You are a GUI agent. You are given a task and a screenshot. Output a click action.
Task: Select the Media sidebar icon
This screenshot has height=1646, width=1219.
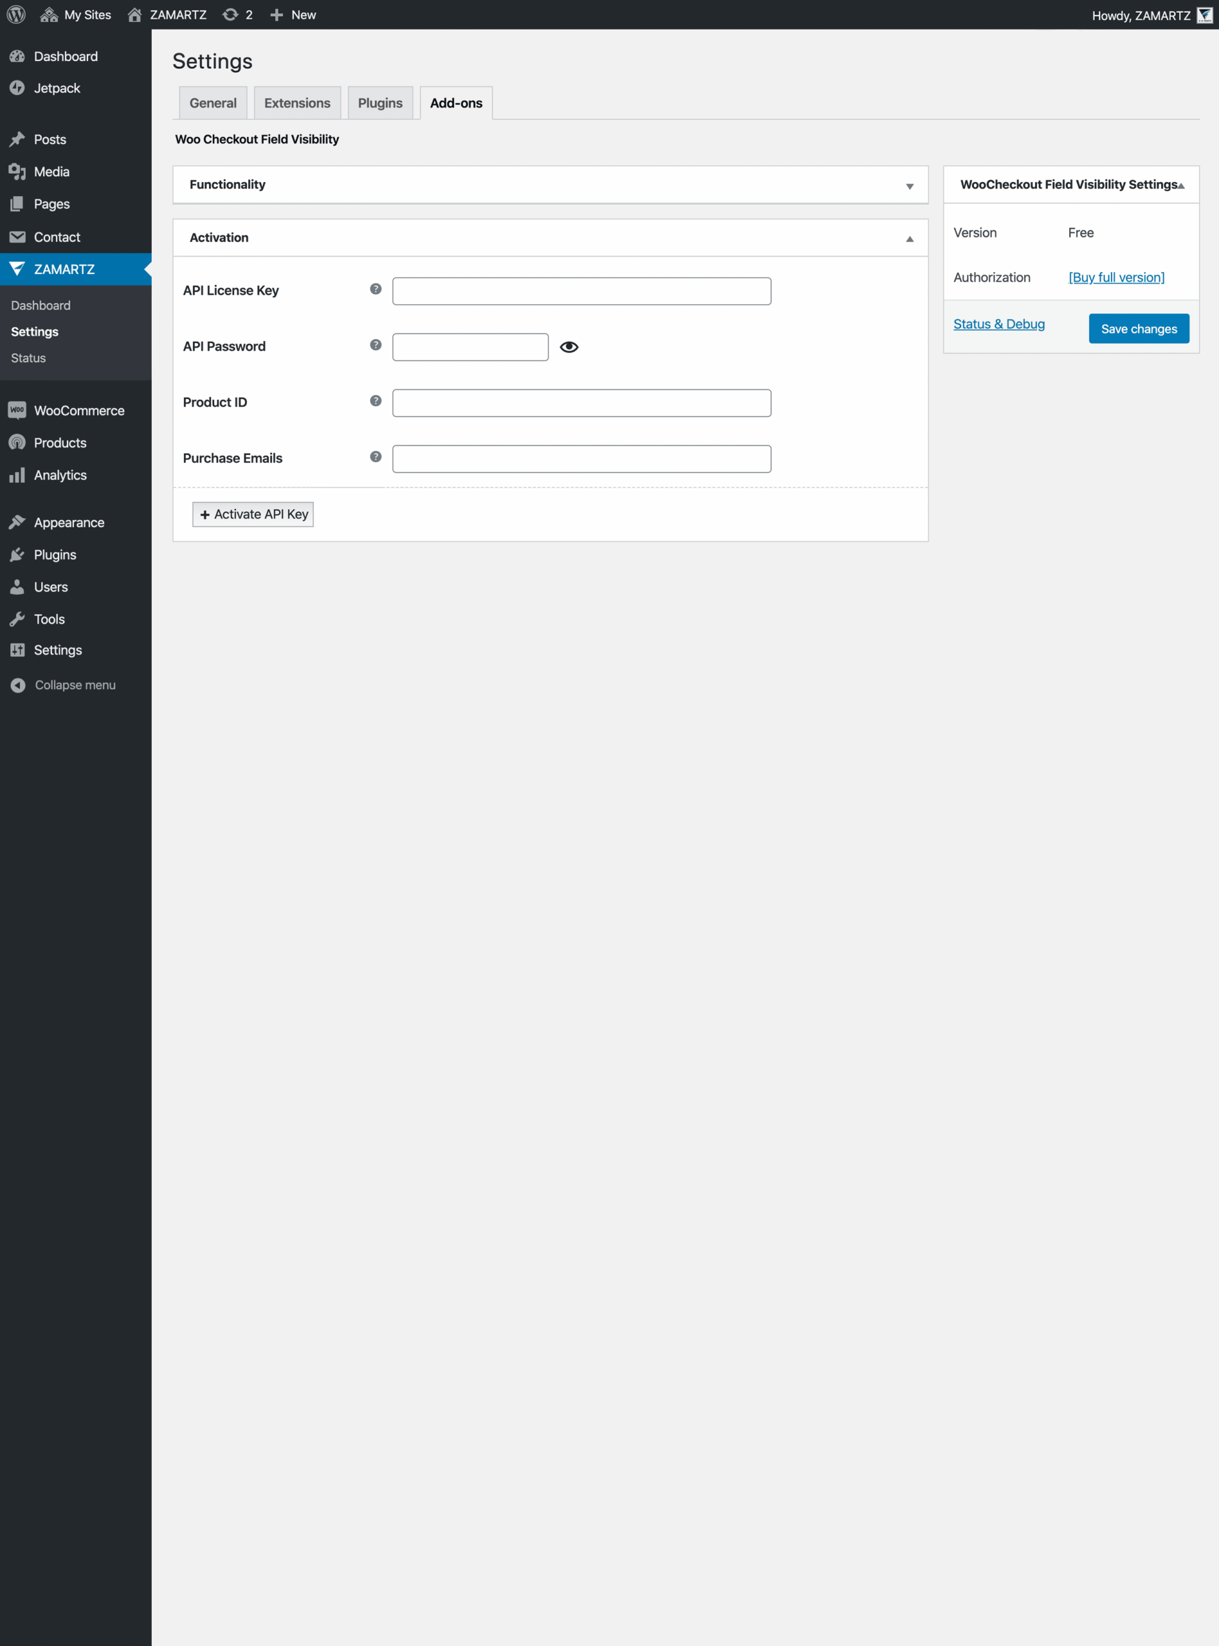[17, 171]
